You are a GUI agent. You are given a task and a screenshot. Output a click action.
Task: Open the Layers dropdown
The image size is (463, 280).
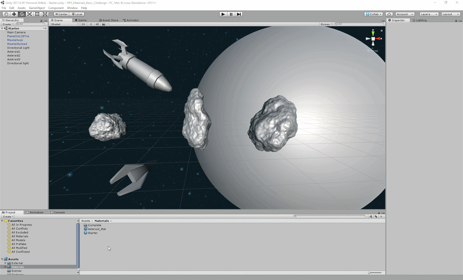click(x=429, y=14)
